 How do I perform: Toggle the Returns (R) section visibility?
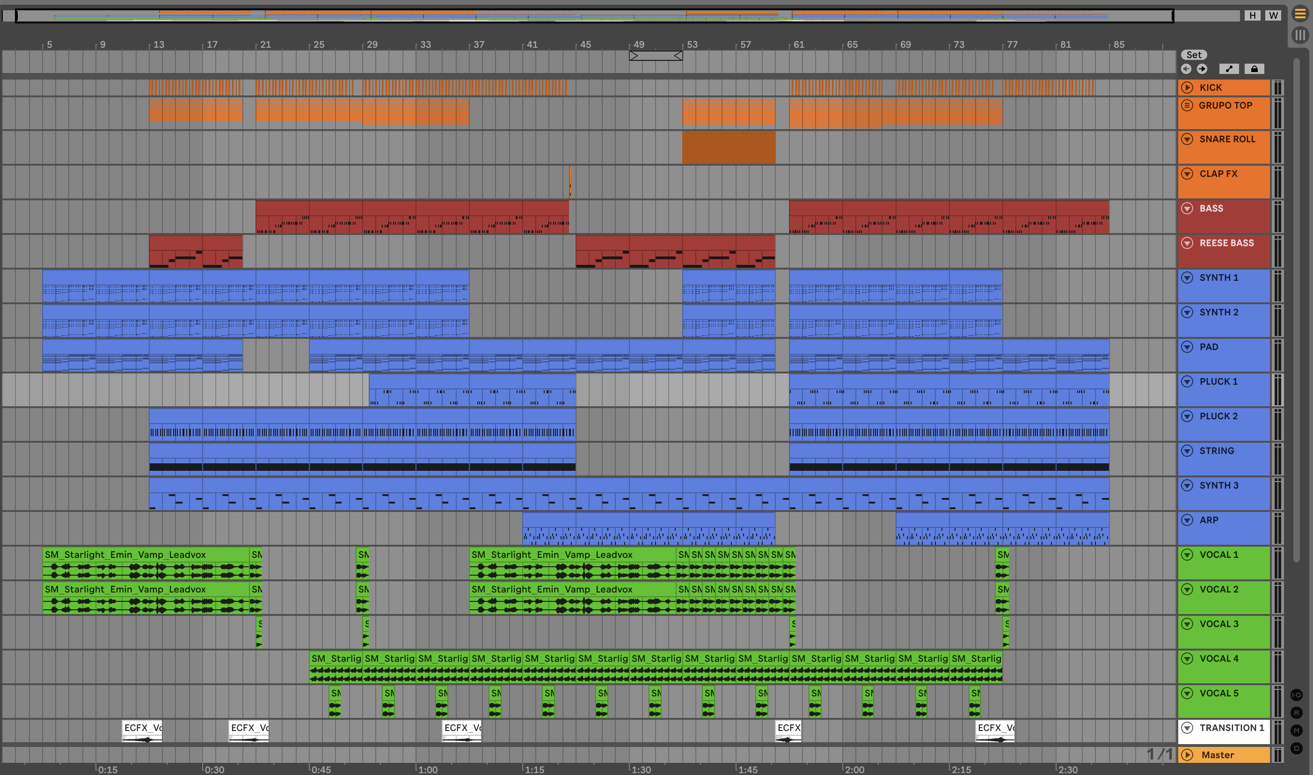(1296, 713)
